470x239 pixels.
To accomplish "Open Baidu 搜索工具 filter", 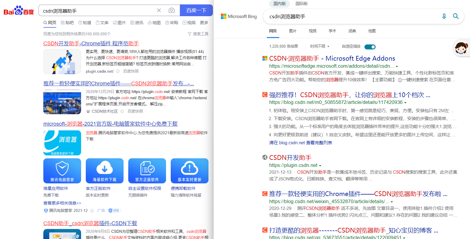I will pos(198,34).
